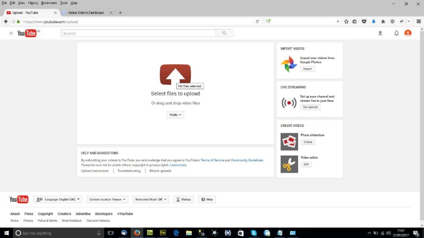This screenshot has height=238, width=424.
Task: Click the upload arrow icon in header
Action: coord(380,33)
